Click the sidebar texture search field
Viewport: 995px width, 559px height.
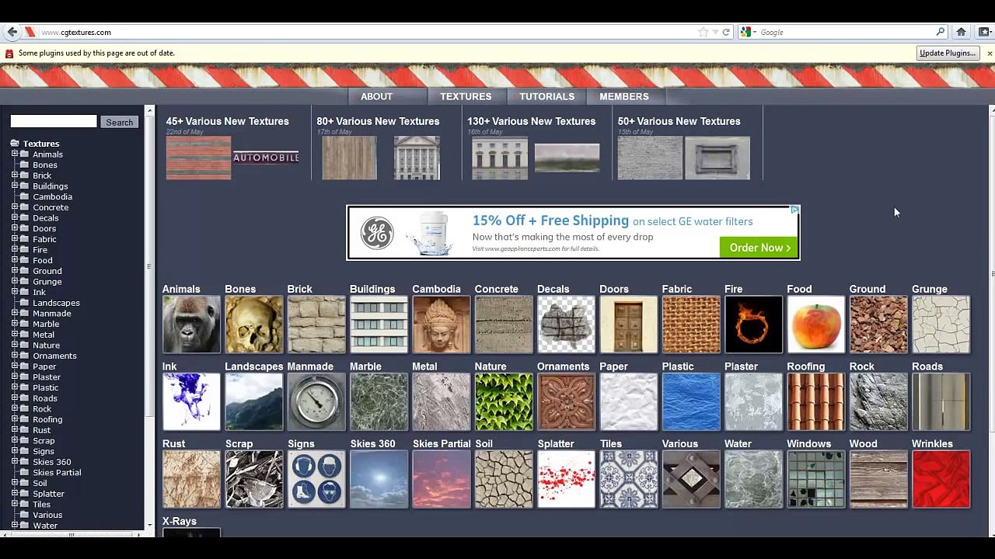coord(54,121)
